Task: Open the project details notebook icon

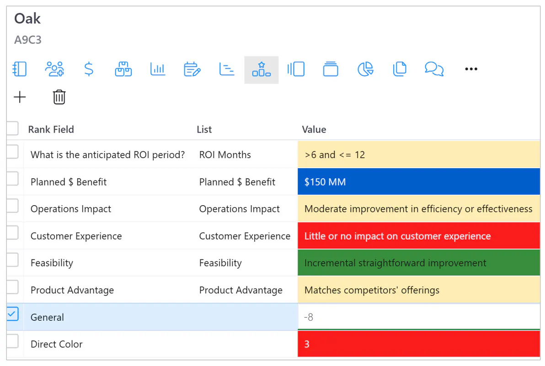Action: 20,69
